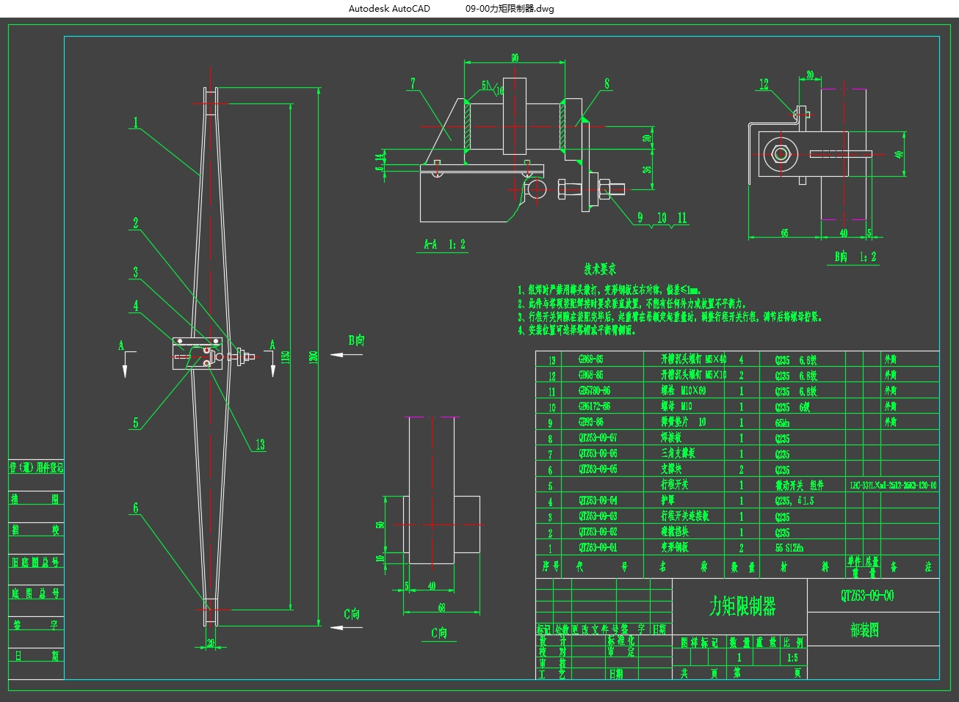Click part callout number 1 on main view
The width and height of the screenshot is (959, 702).
pyautogui.click(x=136, y=123)
